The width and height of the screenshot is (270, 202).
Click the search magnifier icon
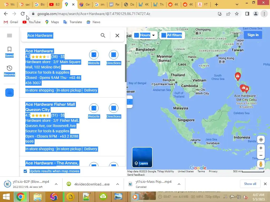[103, 36]
